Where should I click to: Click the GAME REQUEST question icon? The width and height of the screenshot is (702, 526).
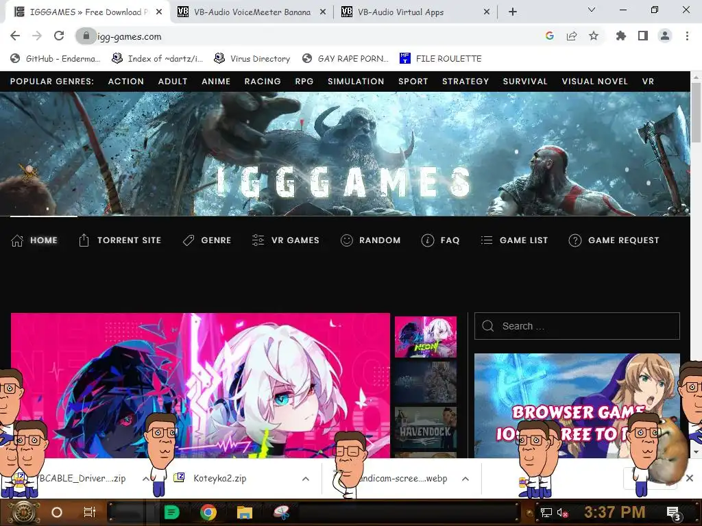click(575, 240)
